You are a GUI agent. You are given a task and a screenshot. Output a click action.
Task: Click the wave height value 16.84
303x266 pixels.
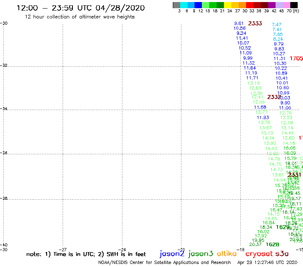pyautogui.click(x=269, y=223)
